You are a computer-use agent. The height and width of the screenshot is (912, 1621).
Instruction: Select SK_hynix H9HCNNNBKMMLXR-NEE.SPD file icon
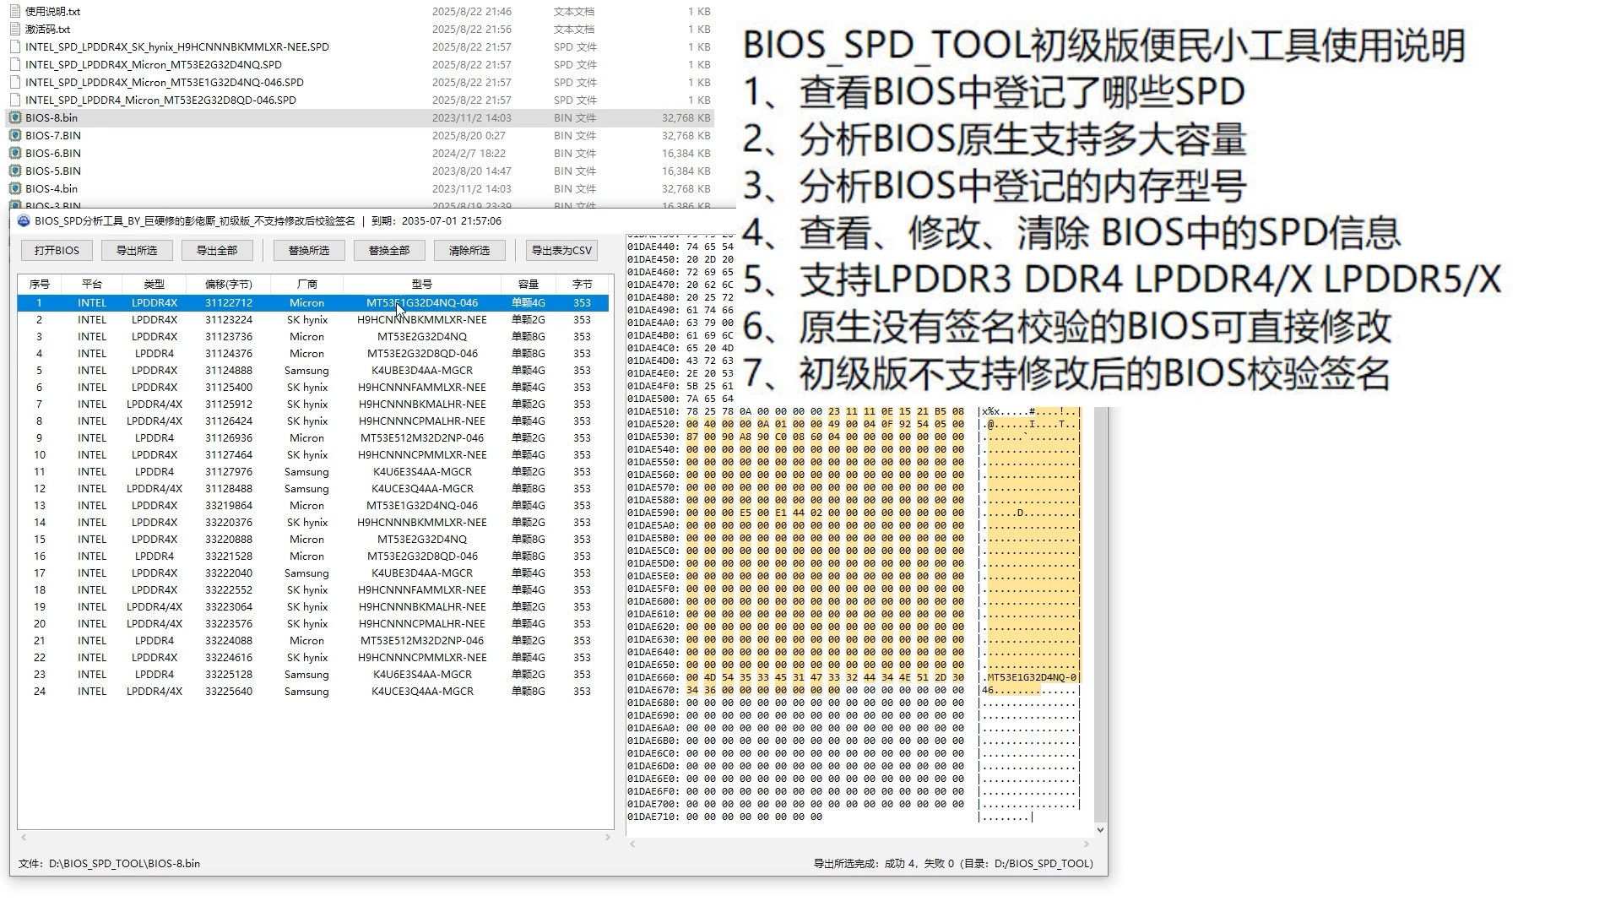15,47
